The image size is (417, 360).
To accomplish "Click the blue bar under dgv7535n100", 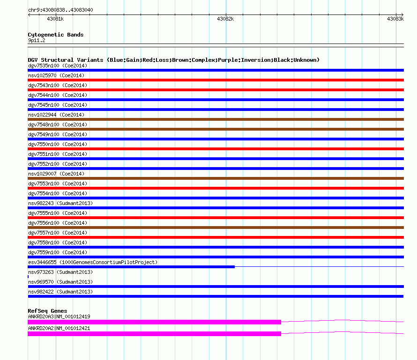I will (x=216, y=70).
